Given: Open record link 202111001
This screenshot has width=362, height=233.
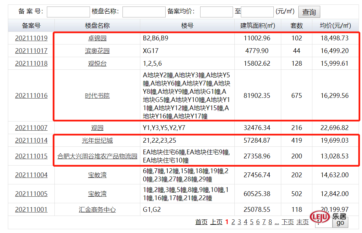Looking at the screenshot, I should 31,209.
